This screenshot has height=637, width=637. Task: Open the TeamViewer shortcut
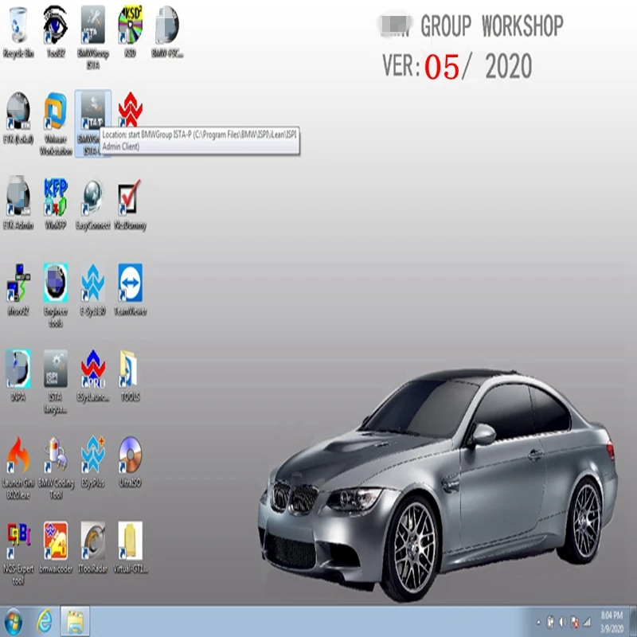point(130,290)
